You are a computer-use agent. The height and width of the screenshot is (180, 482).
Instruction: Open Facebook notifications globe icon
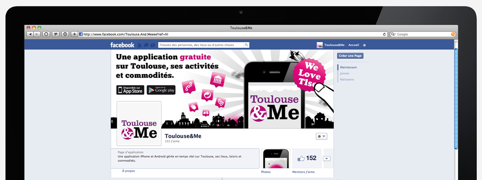point(152,45)
